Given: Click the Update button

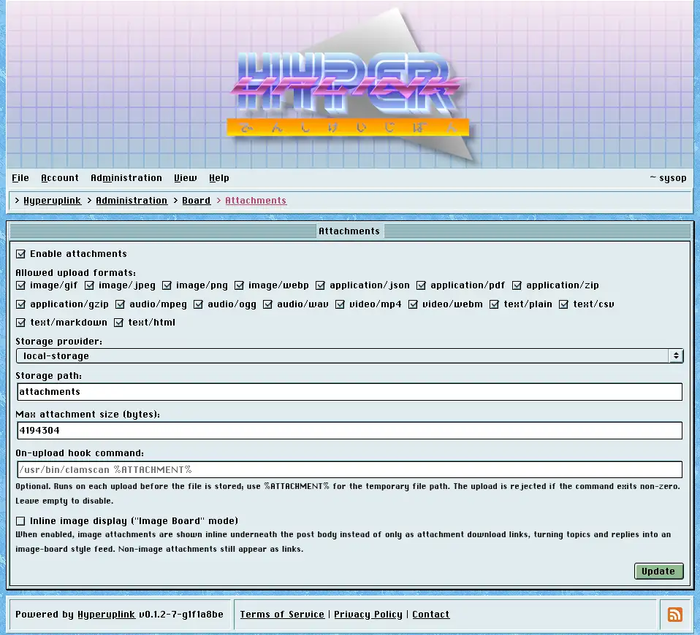Looking at the screenshot, I should click(x=658, y=571).
